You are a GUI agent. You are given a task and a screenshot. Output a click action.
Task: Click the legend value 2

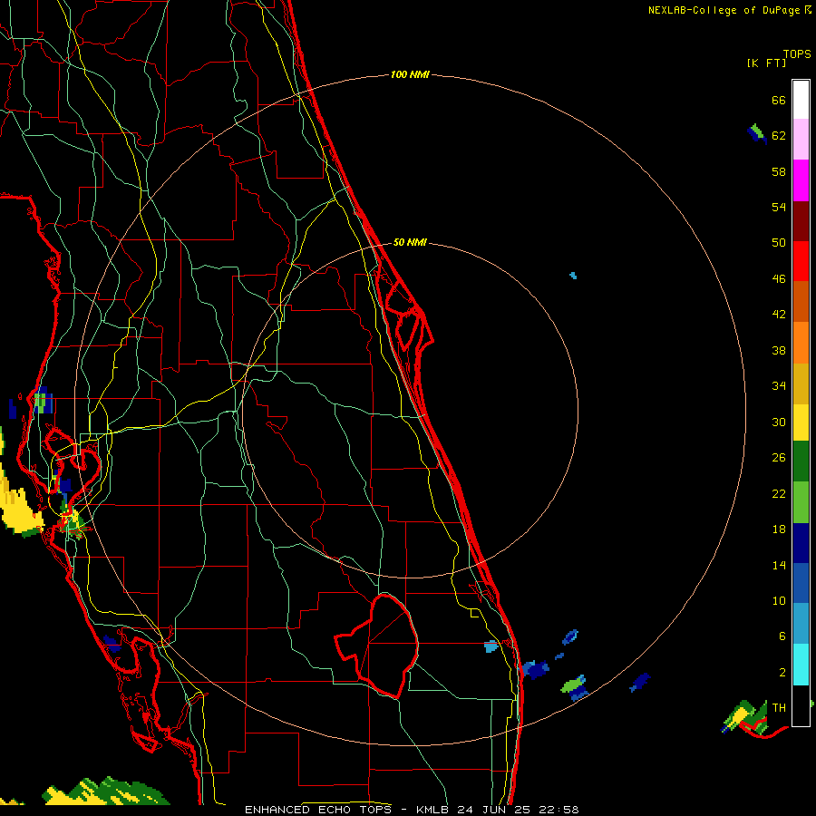pyautogui.click(x=782, y=673)
